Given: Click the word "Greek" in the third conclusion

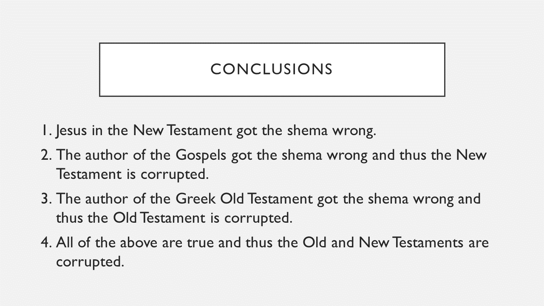Looking at the screenshot, I should pyautogui.click(x=195, y=198).
